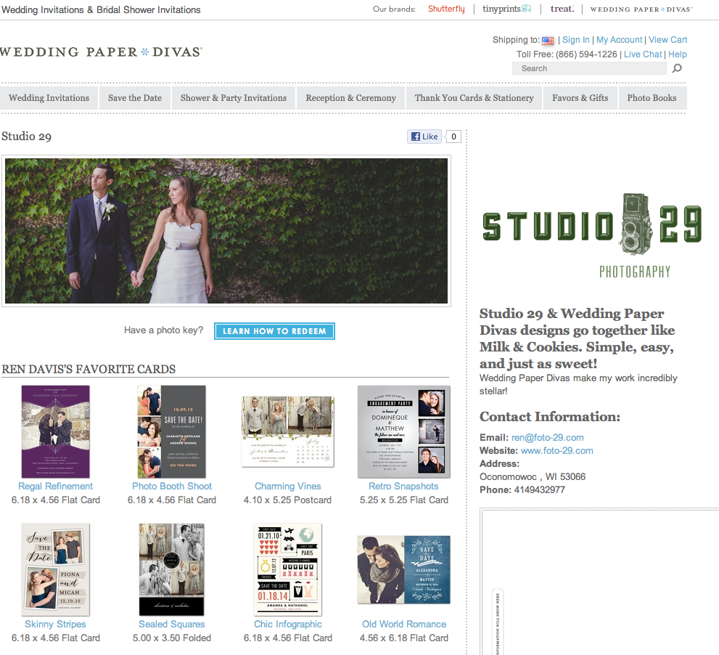Click the Studio 29 Photography logo
The height and width of the screenshot is (655, 719).
(x=592, y=236)
